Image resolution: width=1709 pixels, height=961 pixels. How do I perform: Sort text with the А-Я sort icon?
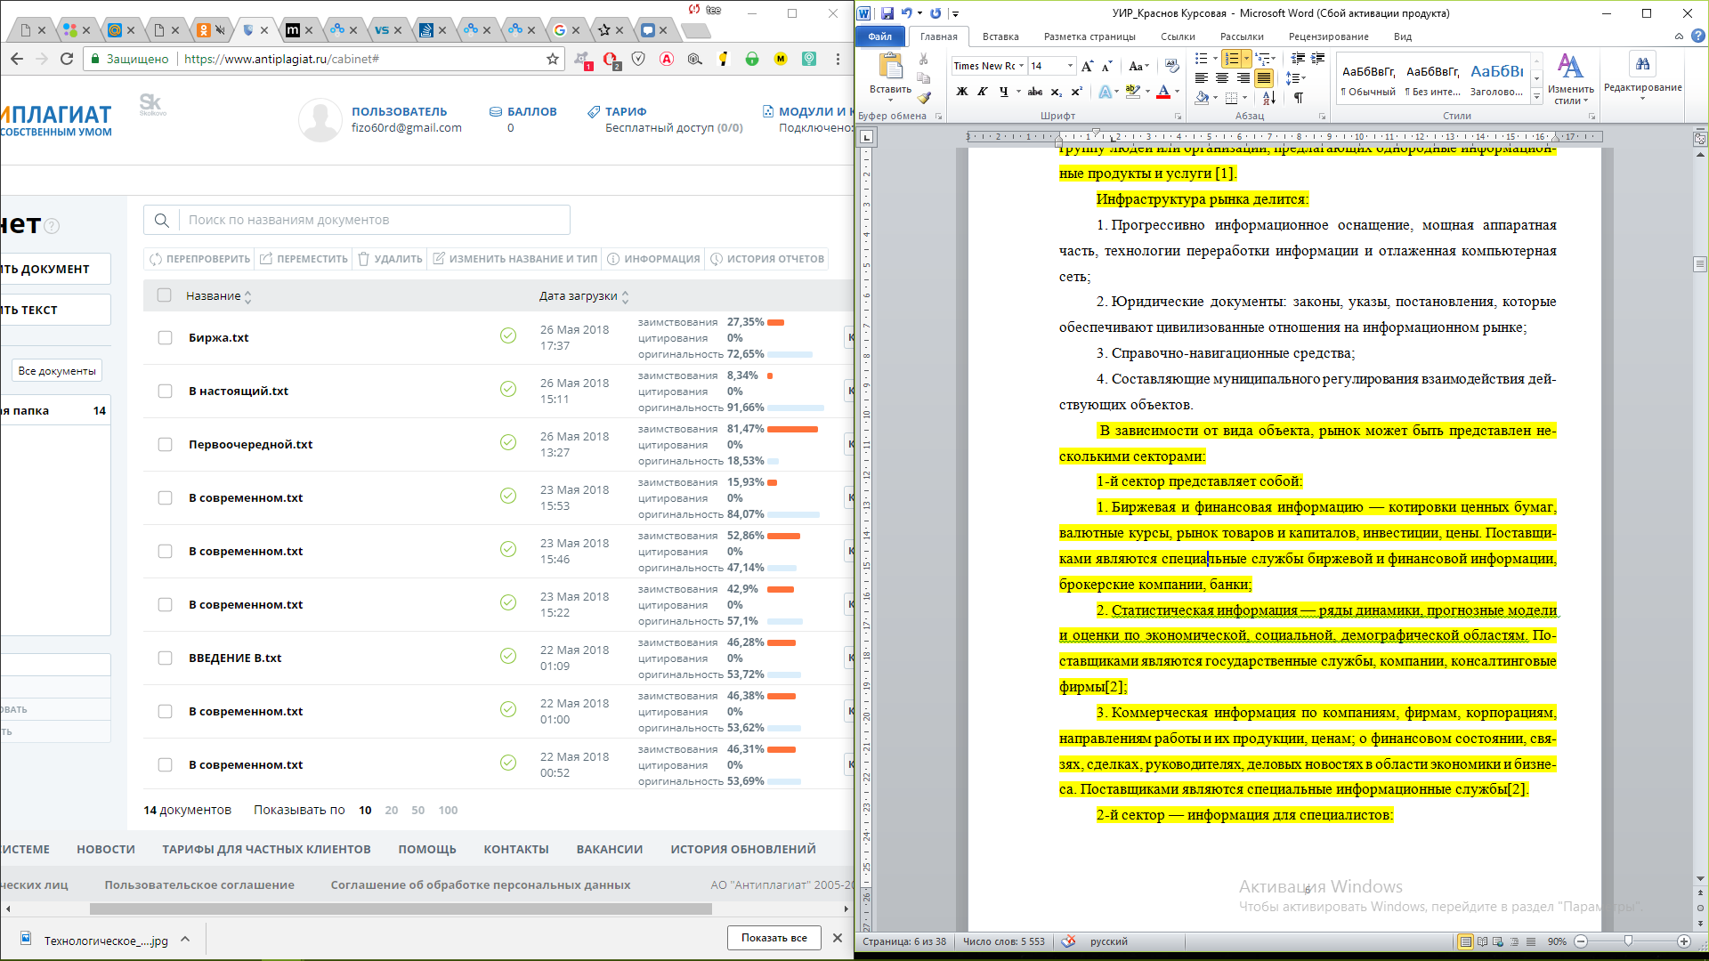click(1269, 98)
